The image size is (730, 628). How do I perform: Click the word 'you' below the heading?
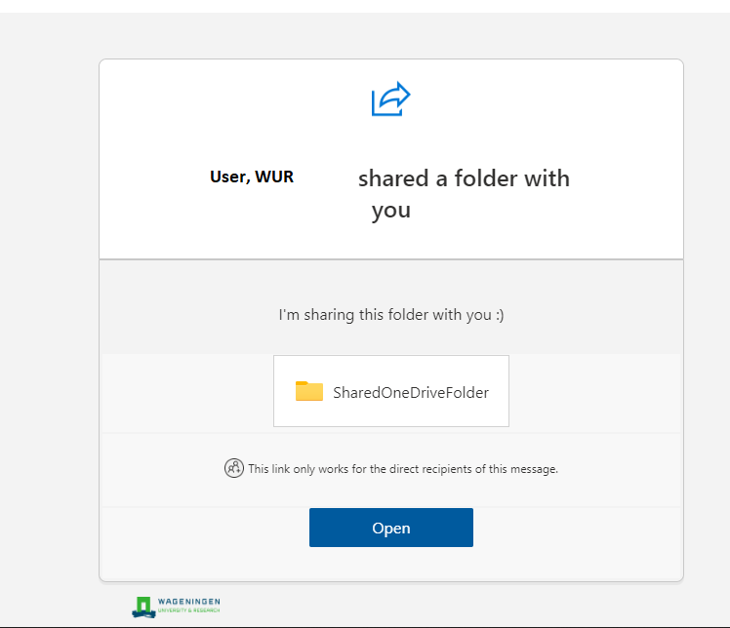[x=390, y=211]
